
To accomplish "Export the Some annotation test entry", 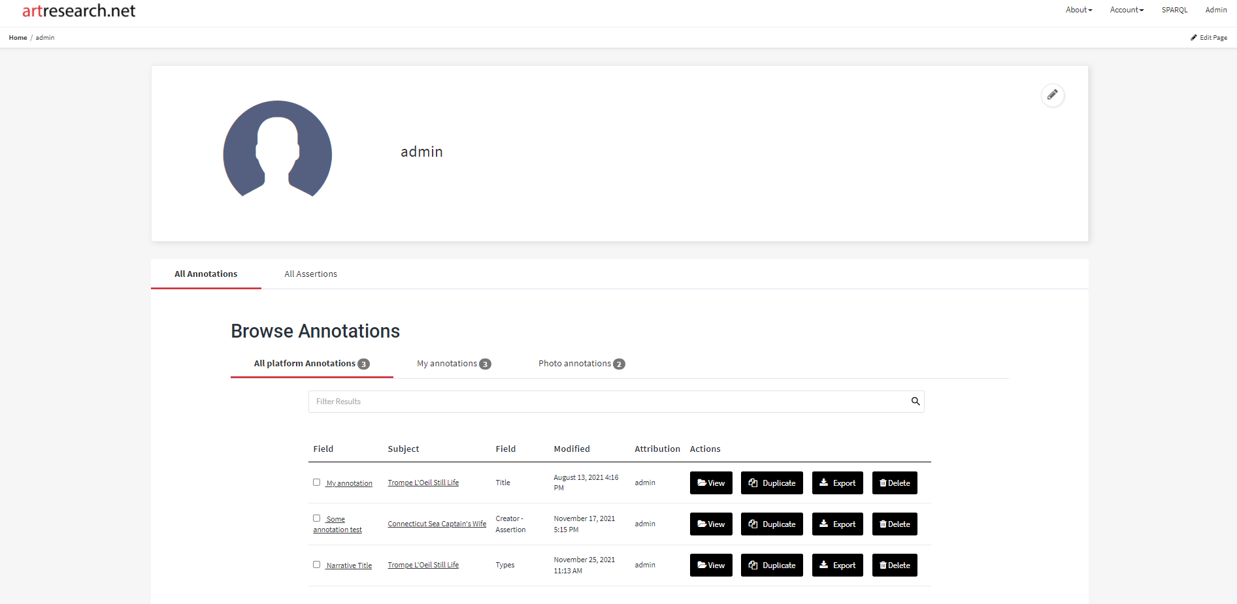I will [x=837, y=524].
